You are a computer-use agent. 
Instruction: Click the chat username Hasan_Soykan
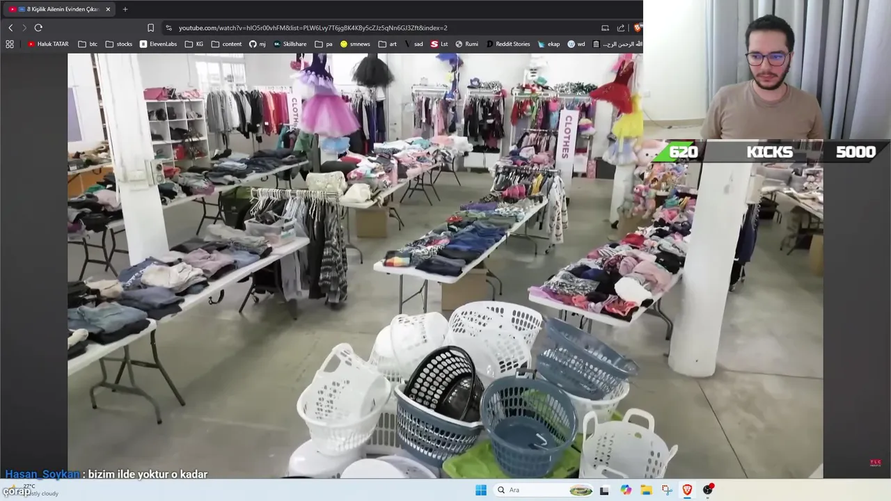(42, 474)
